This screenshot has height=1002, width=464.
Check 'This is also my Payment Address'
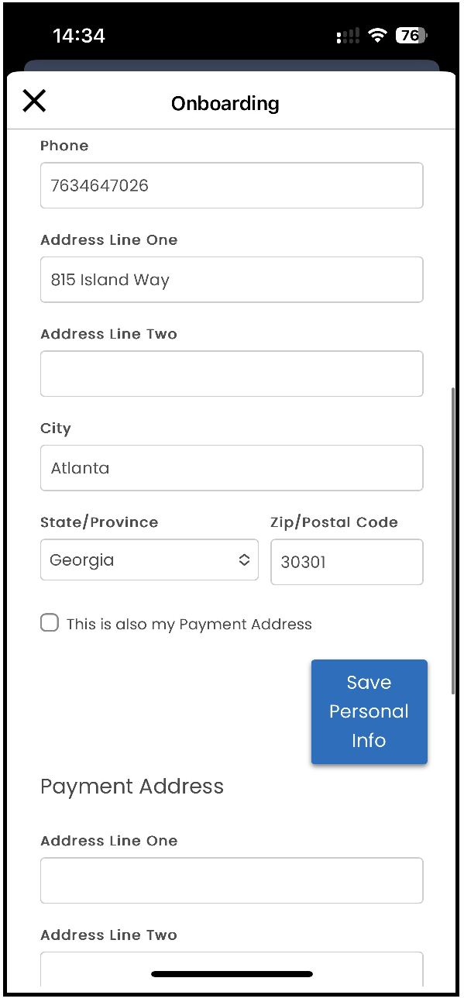click(50, 623)
